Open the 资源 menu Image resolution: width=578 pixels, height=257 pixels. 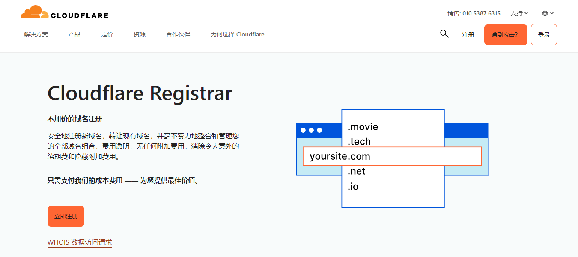coord(139,34)
